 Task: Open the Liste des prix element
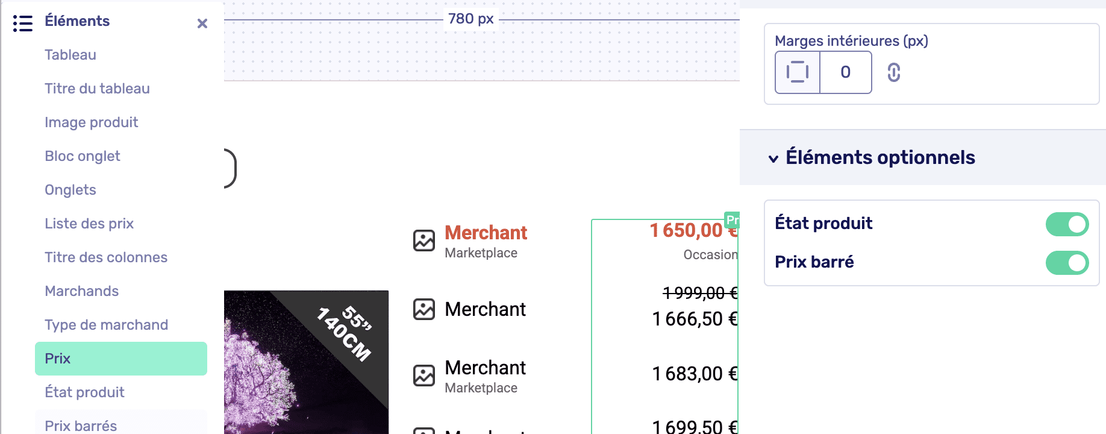coord(89,223)
